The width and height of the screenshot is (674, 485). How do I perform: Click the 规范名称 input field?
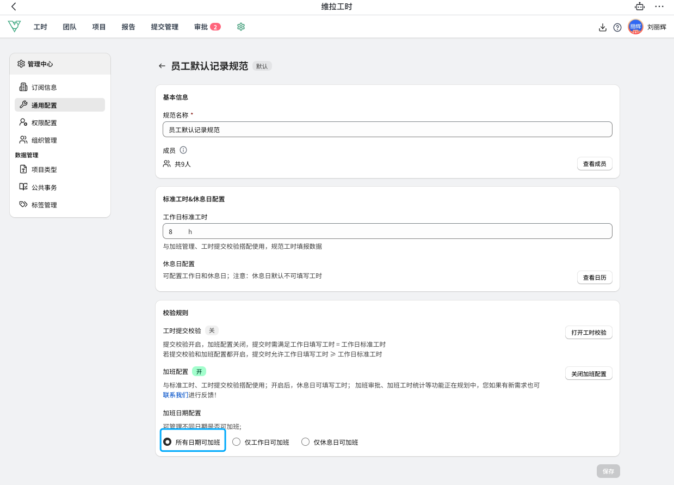click(x=387, y=130)
